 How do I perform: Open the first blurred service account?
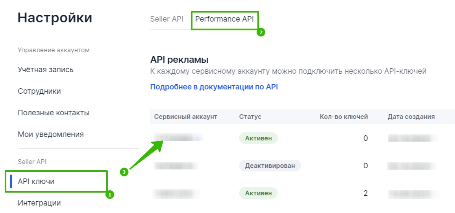178,137
